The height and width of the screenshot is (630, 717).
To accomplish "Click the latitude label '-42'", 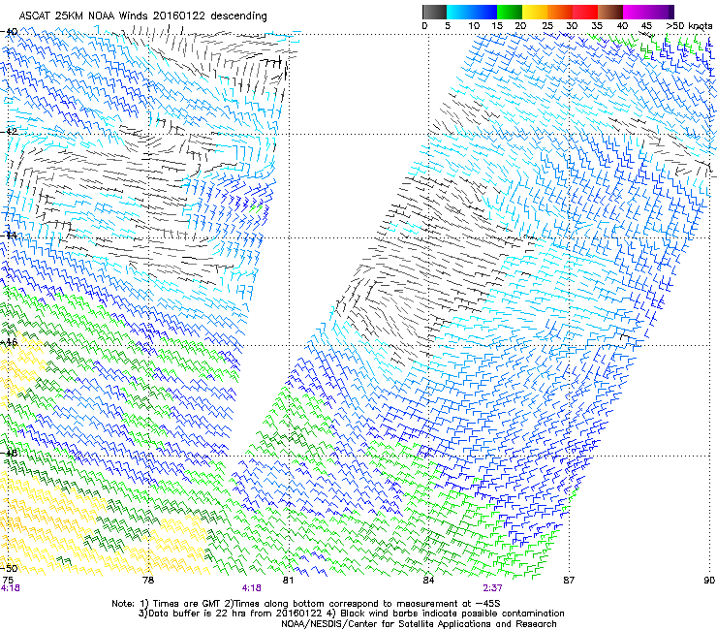I will tap(9, 131).
